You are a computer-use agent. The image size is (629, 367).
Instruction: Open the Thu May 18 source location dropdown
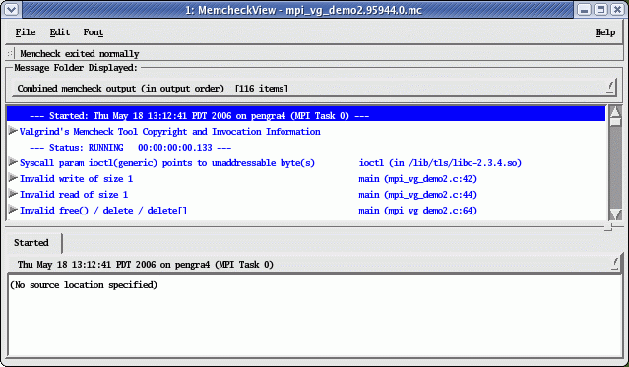coord(313,264)
